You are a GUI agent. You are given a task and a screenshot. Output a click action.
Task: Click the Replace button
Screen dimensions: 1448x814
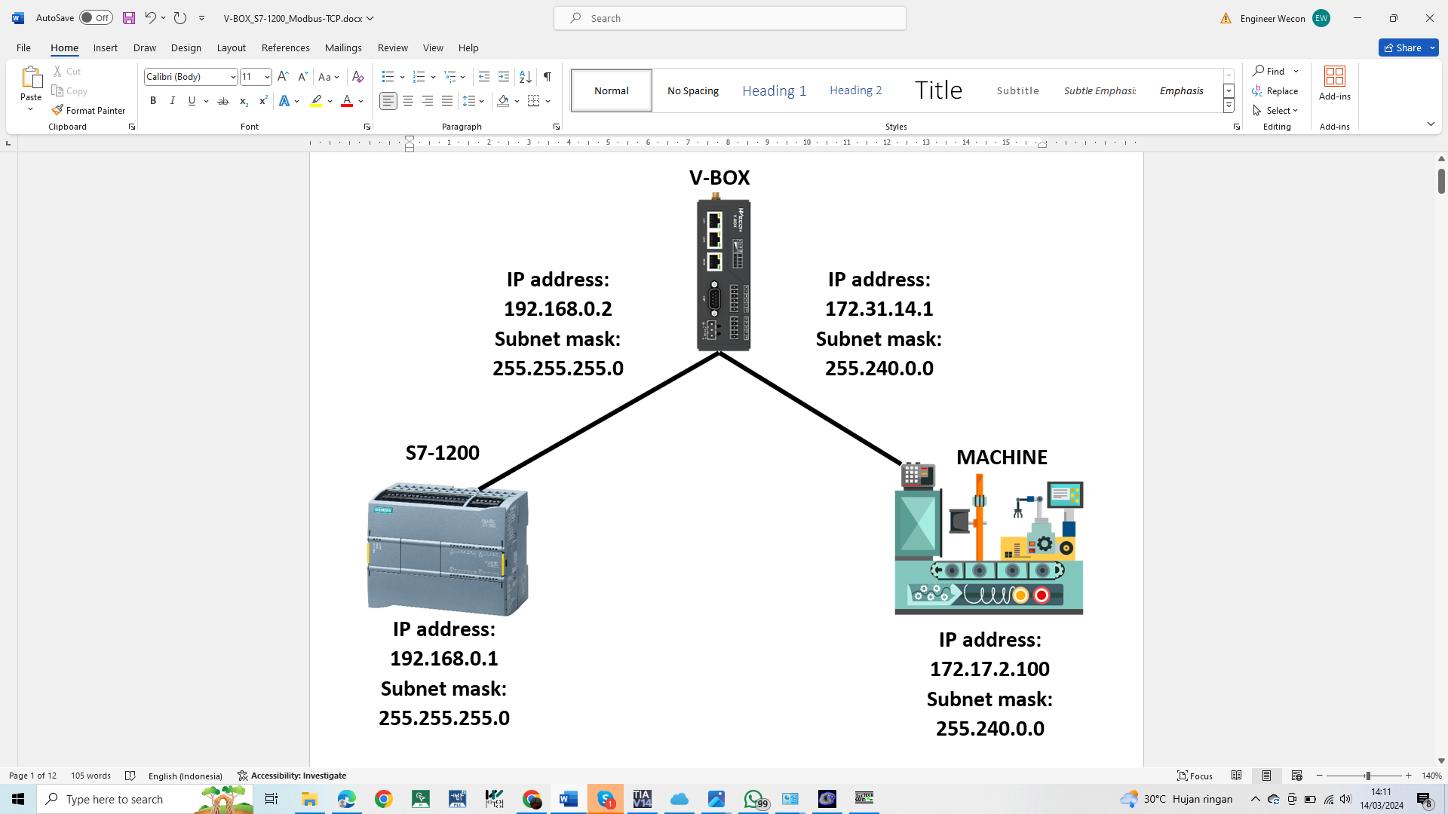[x=1275, y=90]
